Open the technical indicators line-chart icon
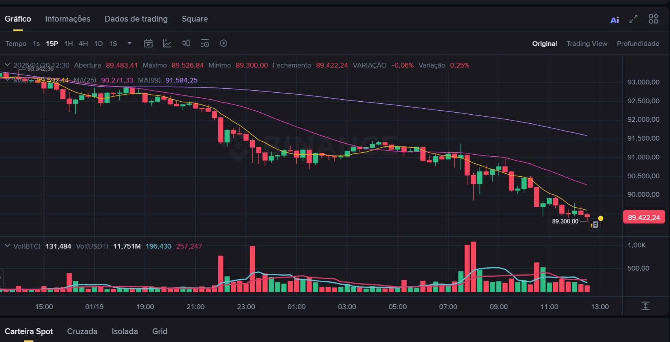 point(167,44)
